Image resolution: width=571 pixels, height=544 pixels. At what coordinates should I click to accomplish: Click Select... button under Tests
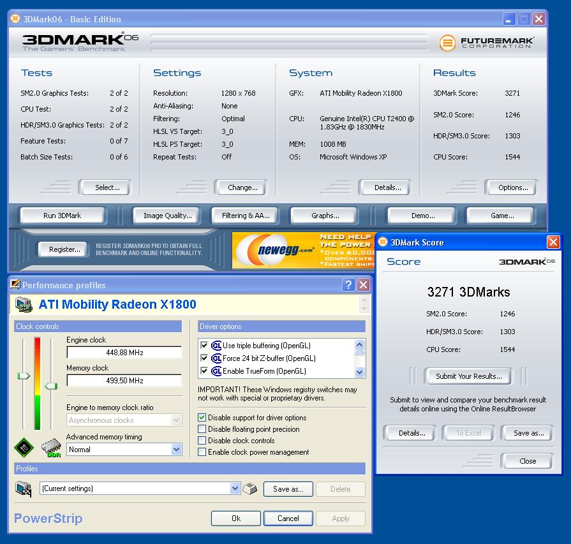click(x=105, y=187)
